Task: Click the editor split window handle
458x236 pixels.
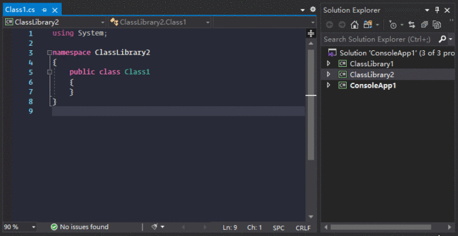Action: pyautogui.click(x=311, y=33)
